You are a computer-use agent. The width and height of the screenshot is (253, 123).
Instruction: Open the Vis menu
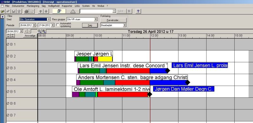(93, 6)
